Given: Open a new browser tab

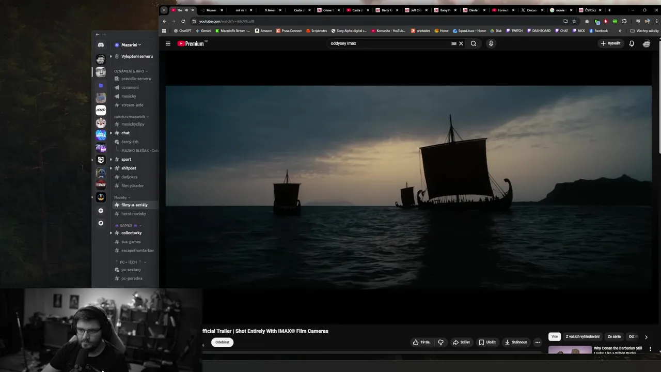Looking at the screenshot, I should (x=609, y=10).
